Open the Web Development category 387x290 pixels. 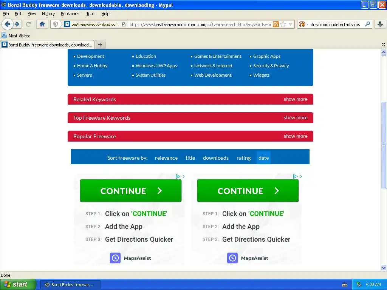(x=212, y=75)
